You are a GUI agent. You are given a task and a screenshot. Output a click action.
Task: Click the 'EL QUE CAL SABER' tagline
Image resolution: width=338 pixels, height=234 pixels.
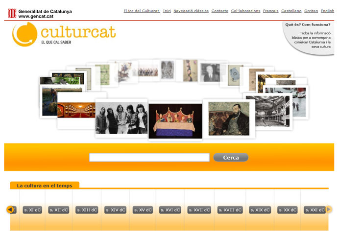56,42
